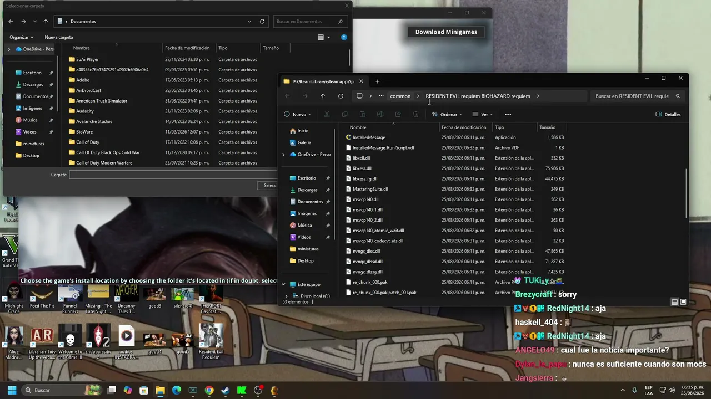
Task: Expand the OneDrive node in the folder dialog
Action: (9, 49)
